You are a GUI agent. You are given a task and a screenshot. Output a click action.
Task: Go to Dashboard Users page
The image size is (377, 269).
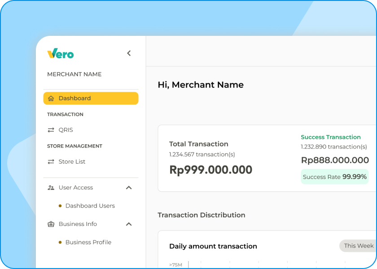pos(90,206)
